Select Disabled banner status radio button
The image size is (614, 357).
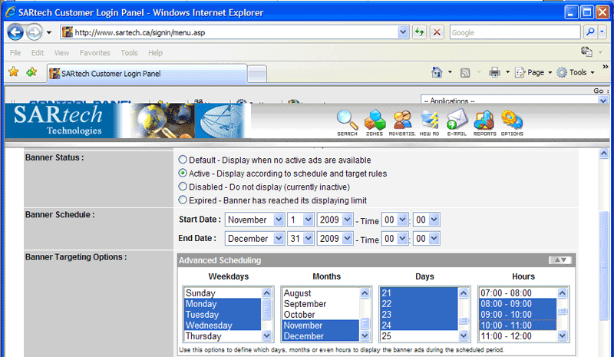point(183,187)
